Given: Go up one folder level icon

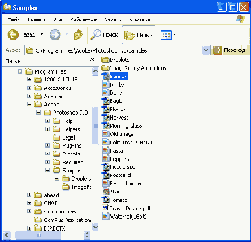Looking at the screenshot, I should pyautogui.click(x=78, y=34).
